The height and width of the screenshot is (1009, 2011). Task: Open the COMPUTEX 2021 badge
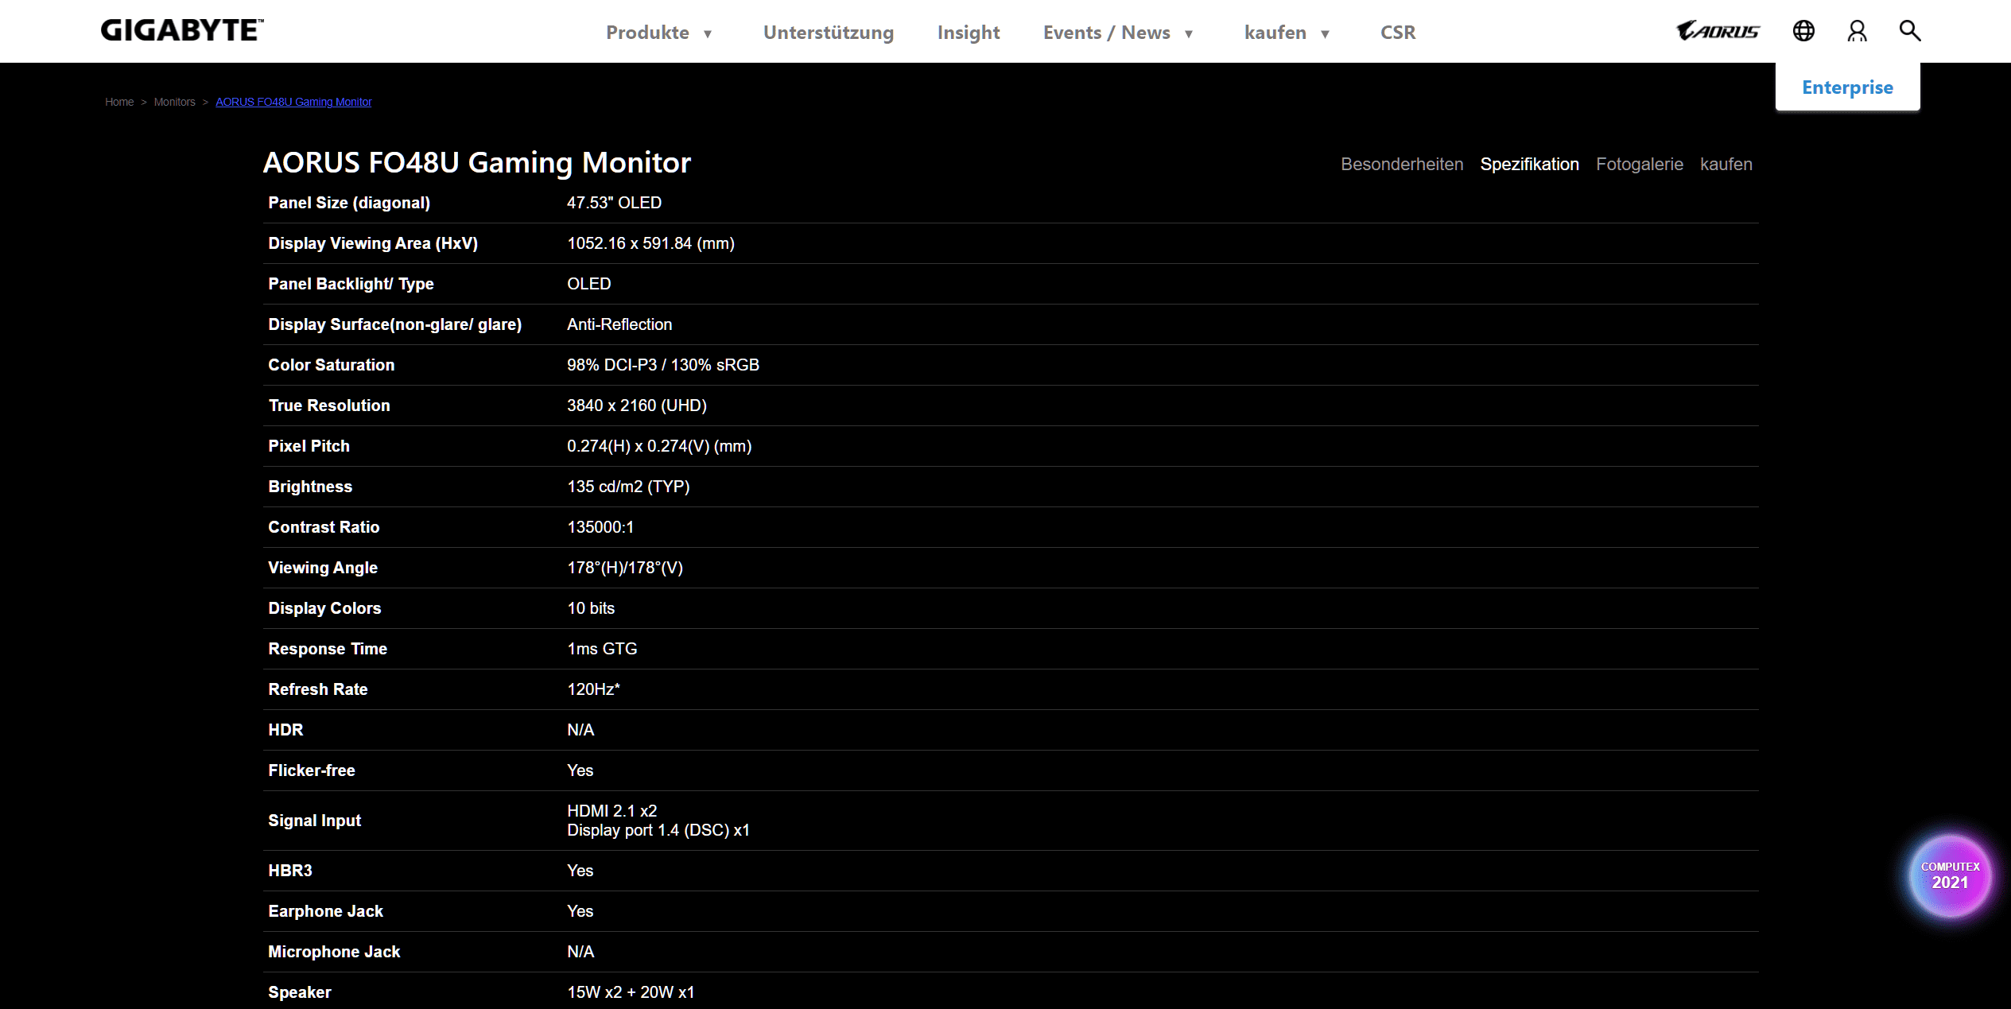(x=1950, y=875)
